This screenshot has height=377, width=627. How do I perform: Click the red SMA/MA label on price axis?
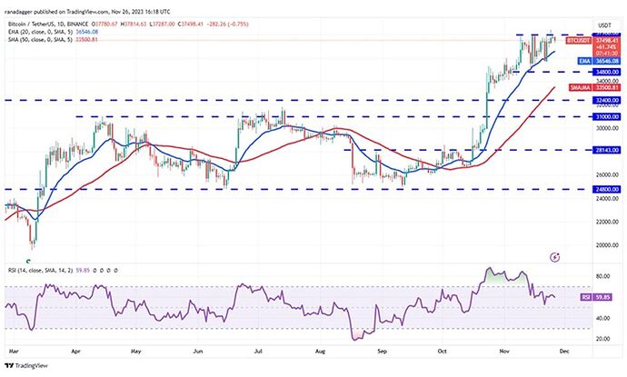click(578, 87)
